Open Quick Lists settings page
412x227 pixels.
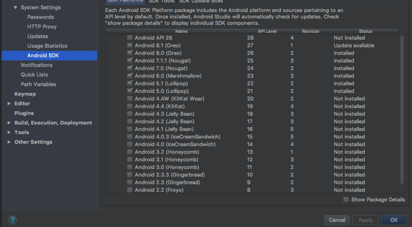tap(35, 75)
